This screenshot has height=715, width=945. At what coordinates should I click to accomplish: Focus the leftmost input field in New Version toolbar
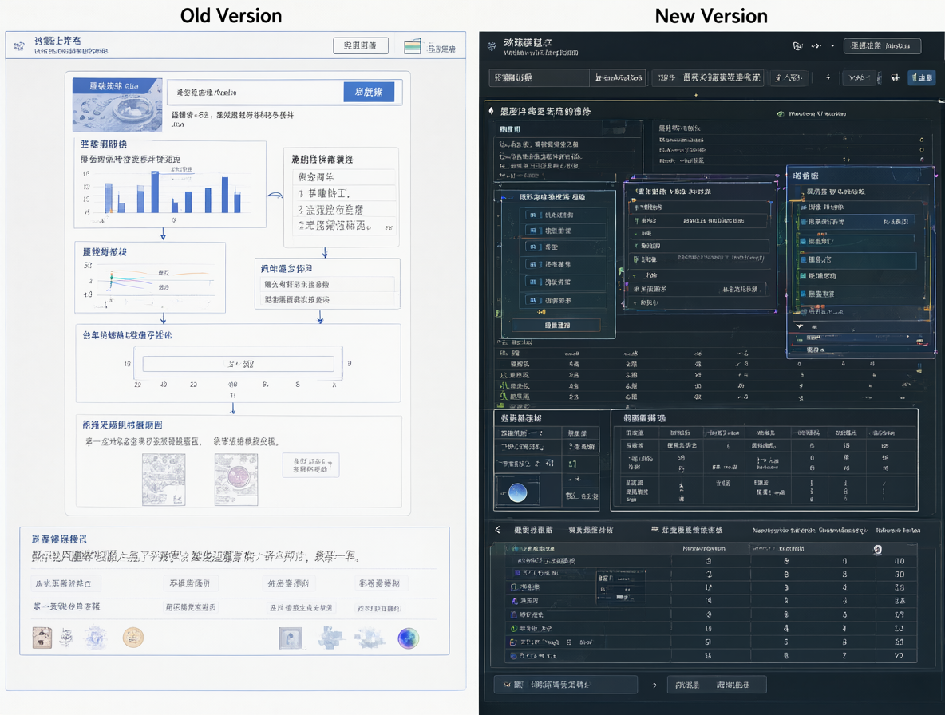coord(539,77)
